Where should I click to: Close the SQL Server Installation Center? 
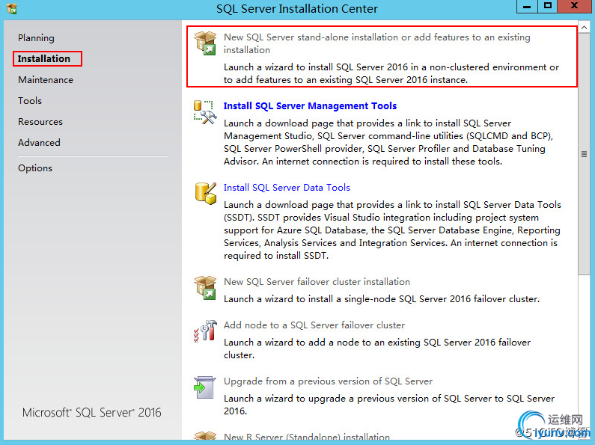(x=575, y=7)
